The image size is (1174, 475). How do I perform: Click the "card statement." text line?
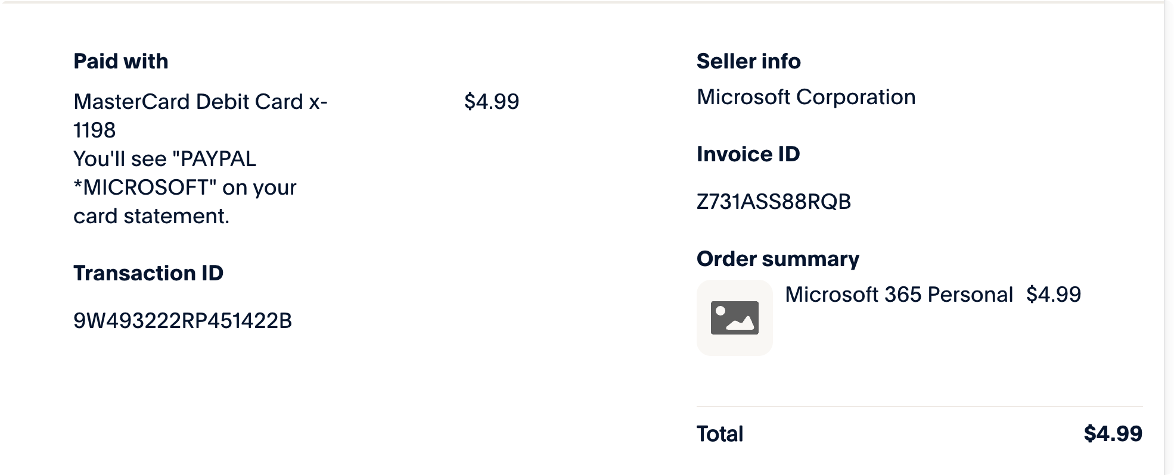151,216
